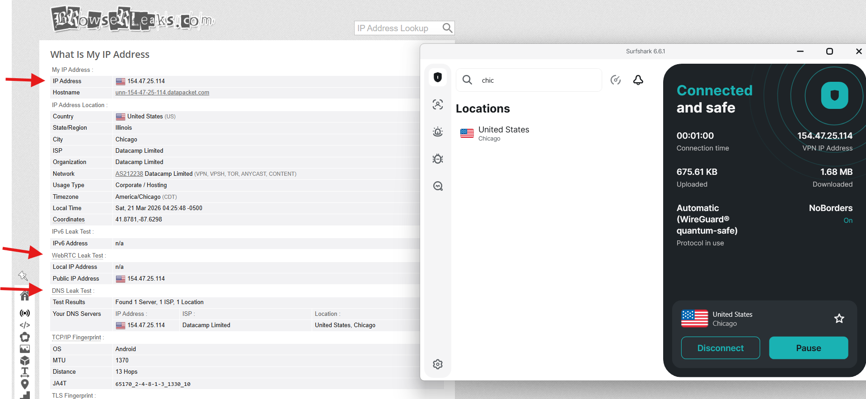
Task: Open the AS212238 network link
Action: [x=129, y=174]
